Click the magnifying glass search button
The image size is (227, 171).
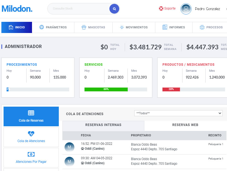[x=114, y=9]
